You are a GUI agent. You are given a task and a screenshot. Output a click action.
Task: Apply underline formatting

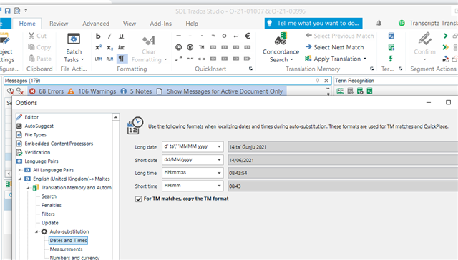(x=121, y=36)
